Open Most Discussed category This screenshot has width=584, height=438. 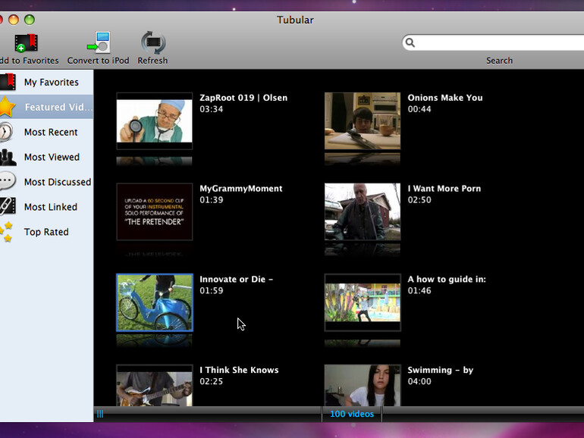(x=46, y=182)
